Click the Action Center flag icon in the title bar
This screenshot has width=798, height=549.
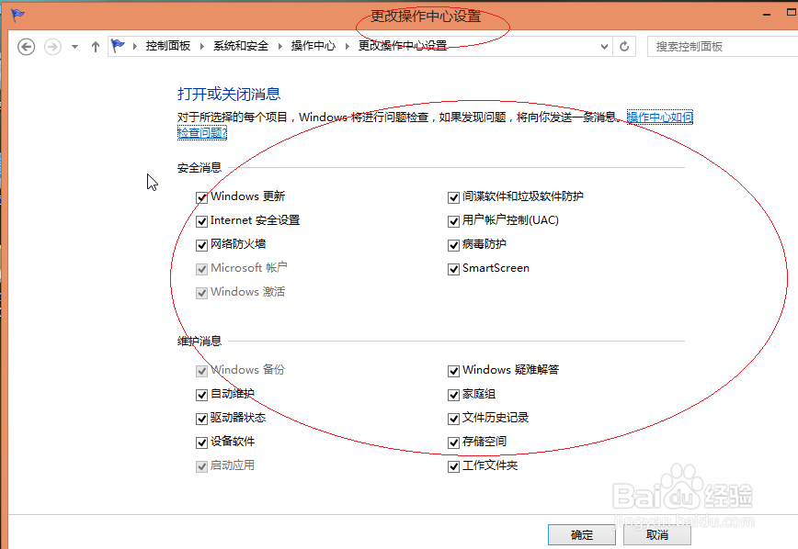(17, 16)
